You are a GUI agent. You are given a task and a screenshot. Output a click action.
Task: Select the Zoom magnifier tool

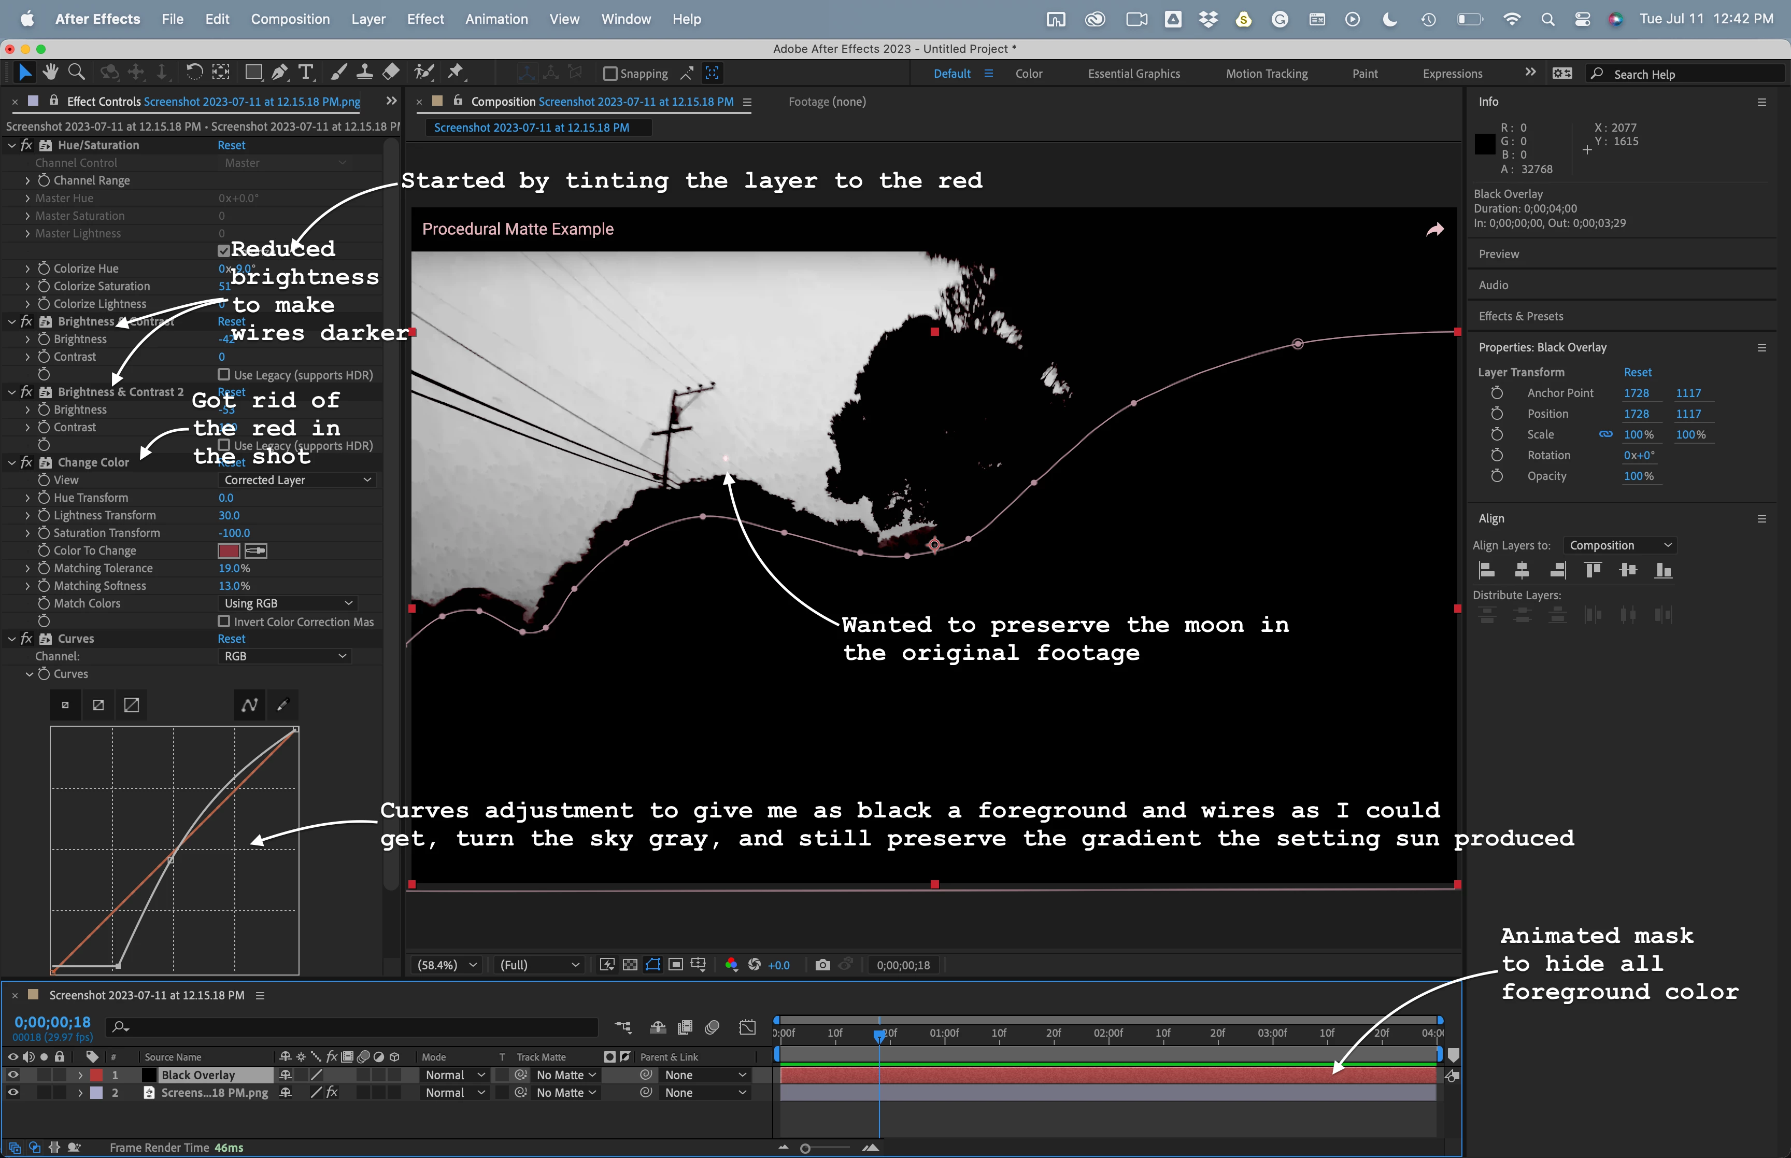point(77,73)
